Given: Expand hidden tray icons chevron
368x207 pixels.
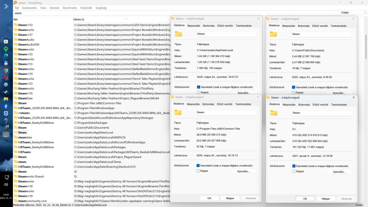Looking at the screenshot, I should (6, 170).
